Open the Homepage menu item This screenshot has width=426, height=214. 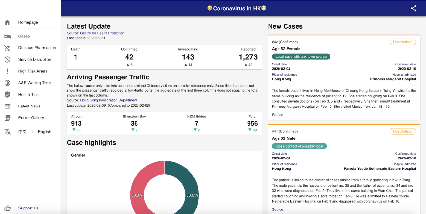point(28,22)
